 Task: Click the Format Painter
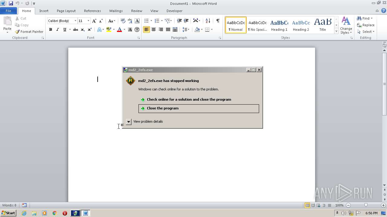(x=29, y=32)
